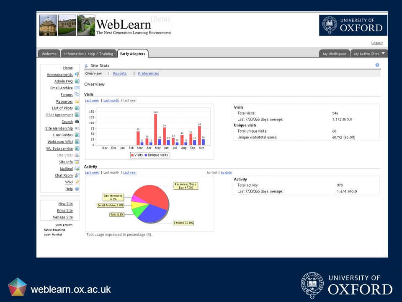Click the Mailtool envelope icon
Viewport: 402px width, 302px height.
click(x=77, y=169)
